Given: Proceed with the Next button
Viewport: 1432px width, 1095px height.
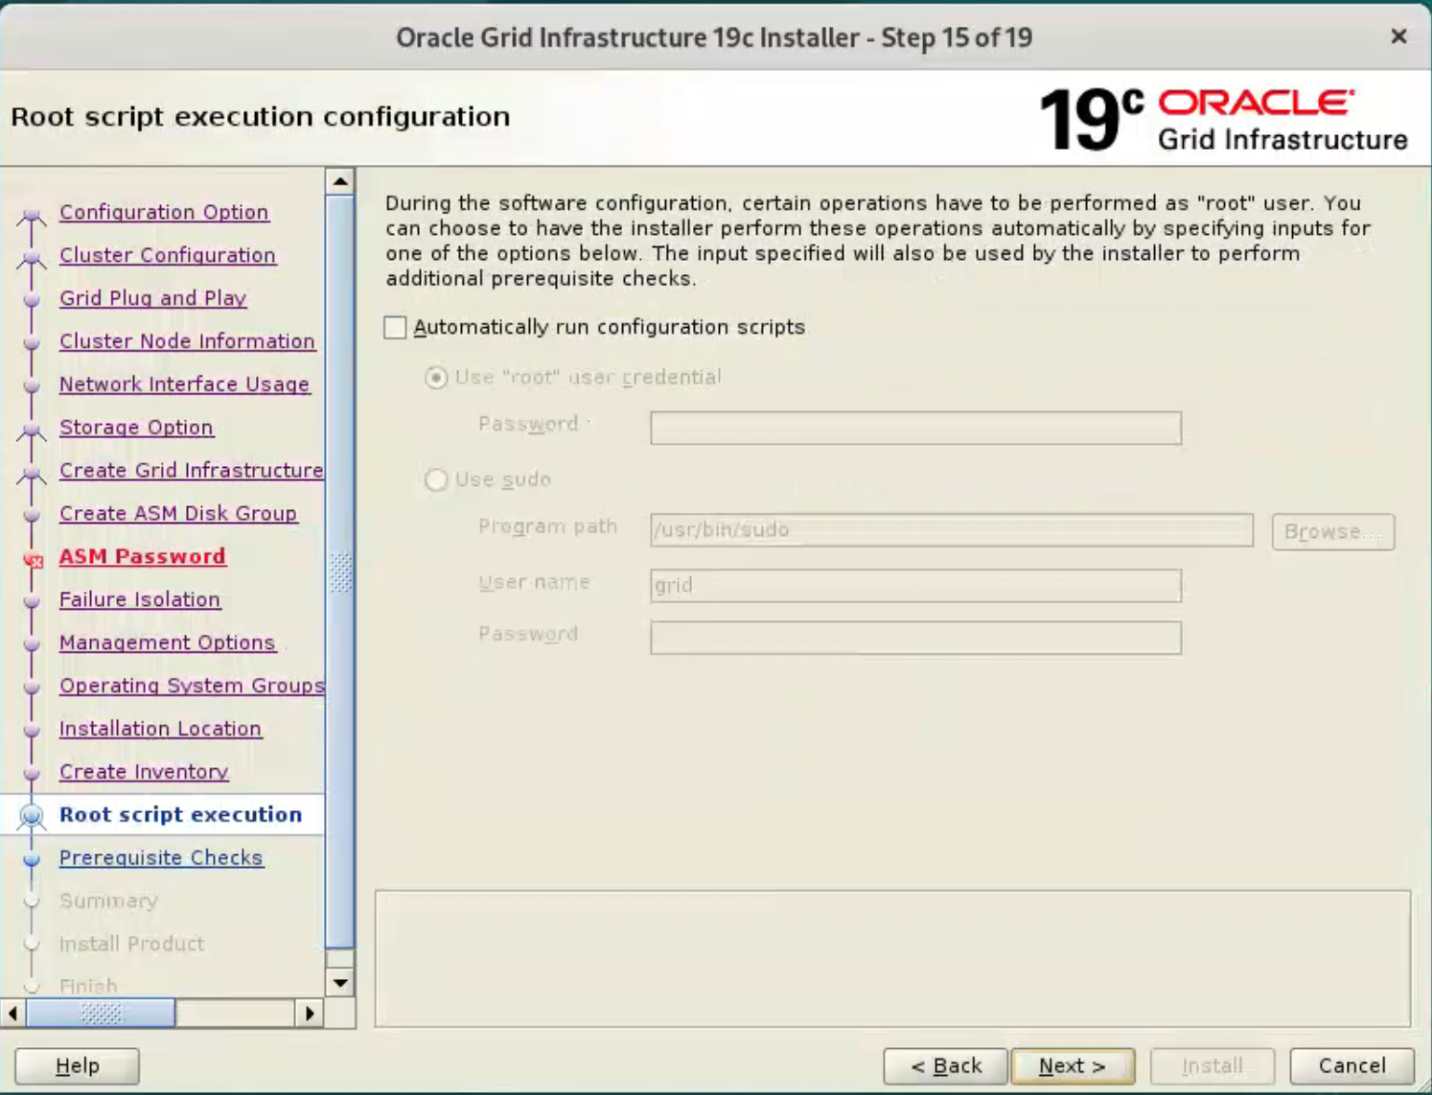Looking at the screenshot, I should point(1073,1065).
